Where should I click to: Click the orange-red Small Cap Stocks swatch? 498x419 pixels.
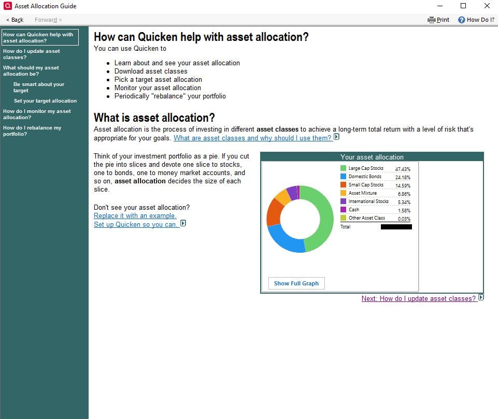pos(343,184)
